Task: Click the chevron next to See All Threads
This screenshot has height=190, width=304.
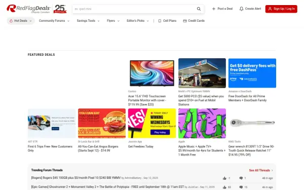Action: click(272, 170)
